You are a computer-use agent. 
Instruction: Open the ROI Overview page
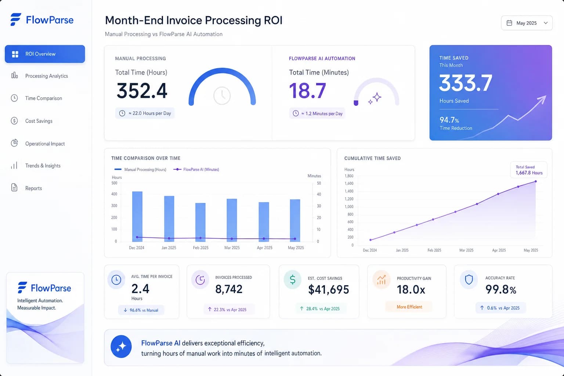(45, 54)
